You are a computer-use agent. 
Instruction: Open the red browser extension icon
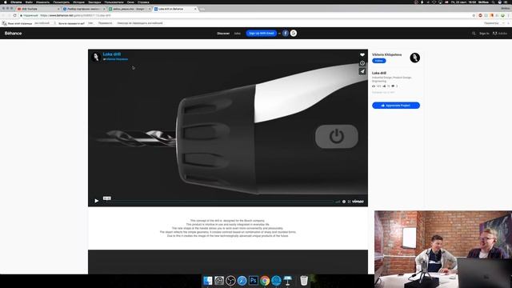coord(480,15)
